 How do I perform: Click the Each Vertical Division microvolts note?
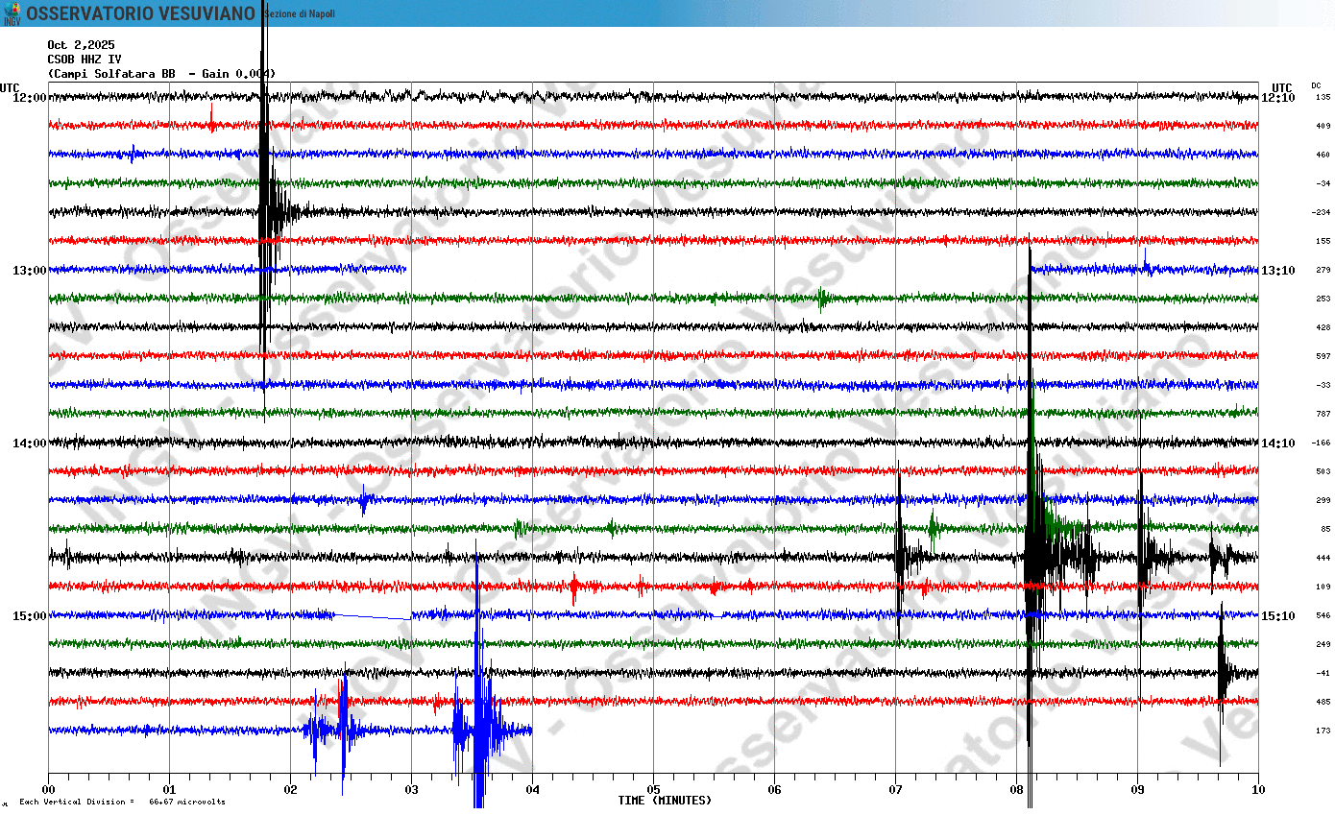(122, 802)
